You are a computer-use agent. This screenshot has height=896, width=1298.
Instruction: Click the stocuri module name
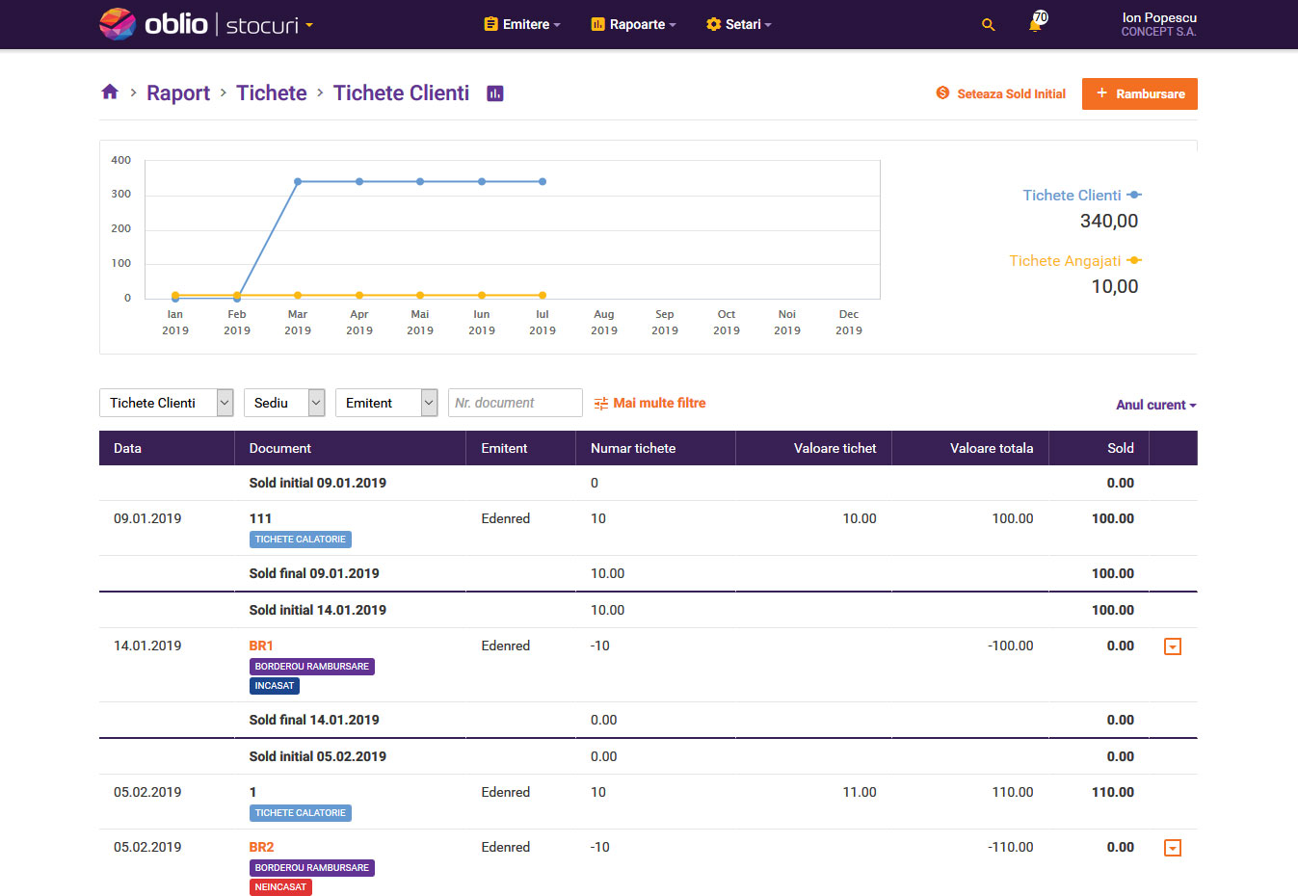(x=262, y=25)
